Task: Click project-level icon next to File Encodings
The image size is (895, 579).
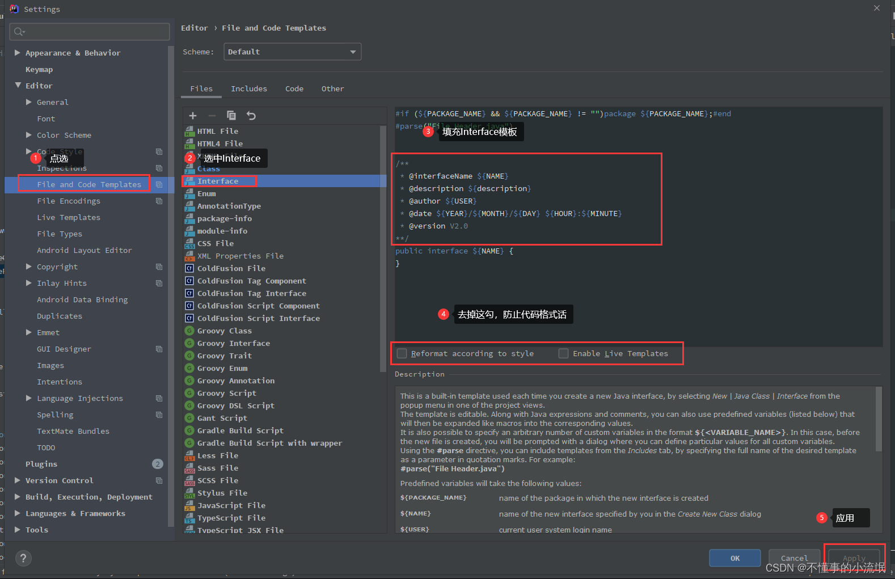Action: (x=159, y=201)
